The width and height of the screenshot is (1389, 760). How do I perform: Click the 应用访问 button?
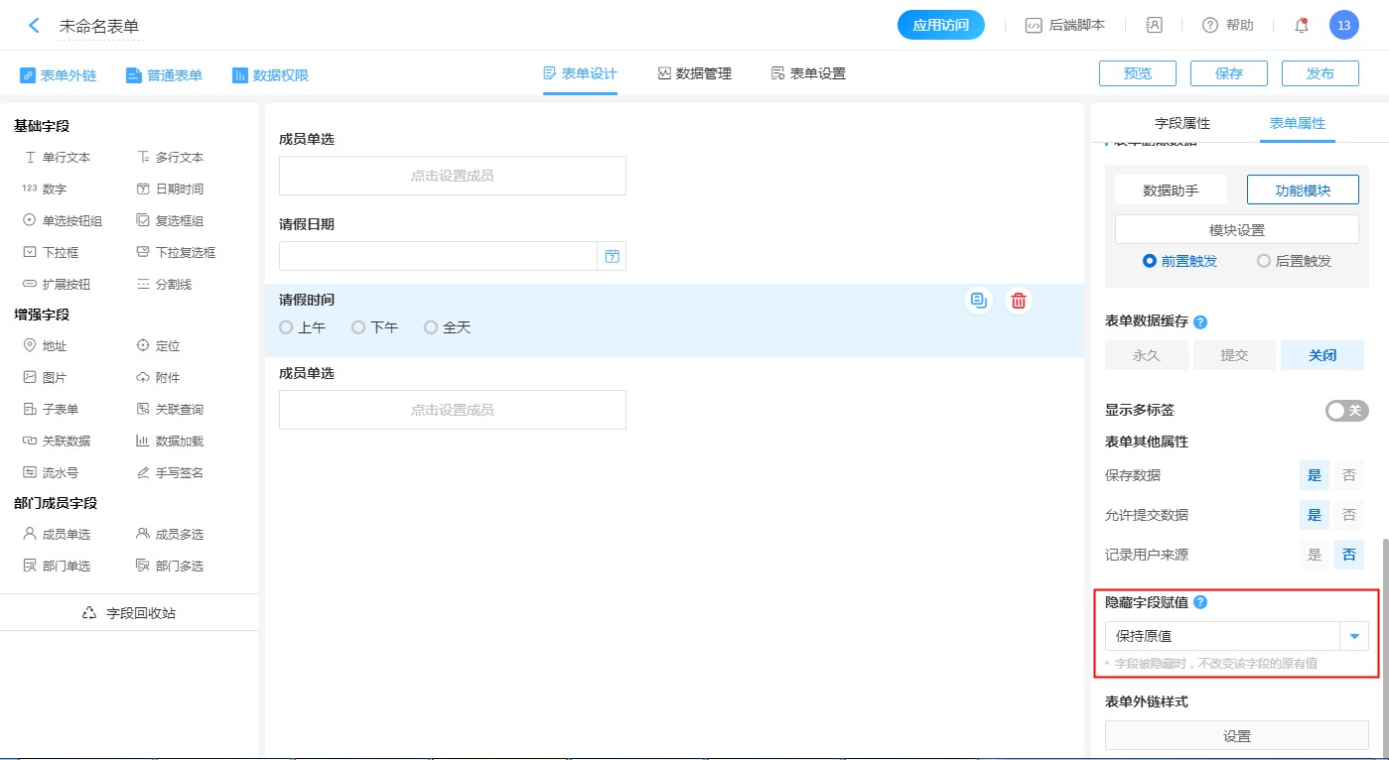pyautogui.click(x=940, y=26)
